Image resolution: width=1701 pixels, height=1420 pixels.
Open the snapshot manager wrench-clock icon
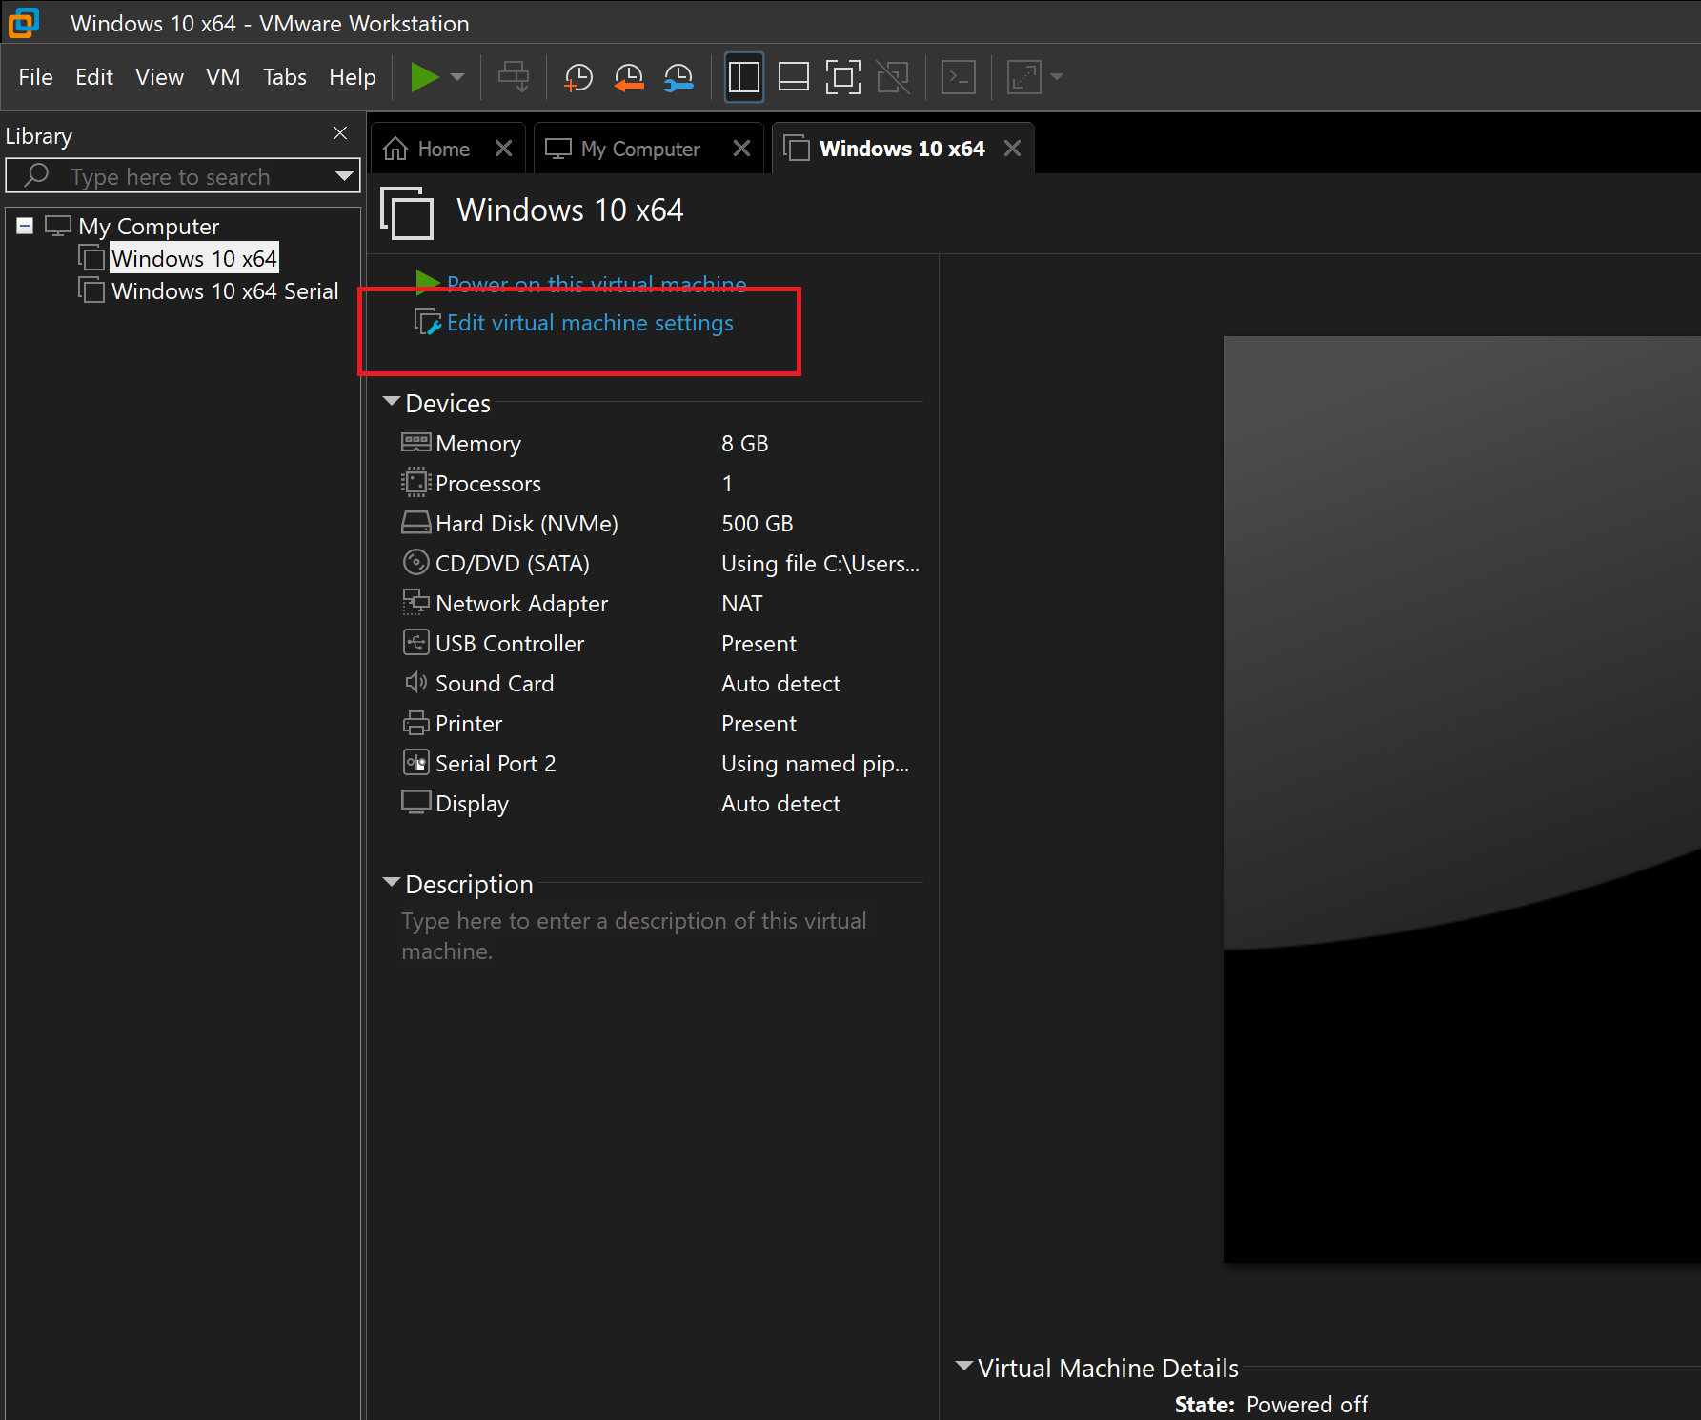pos(678,77)
